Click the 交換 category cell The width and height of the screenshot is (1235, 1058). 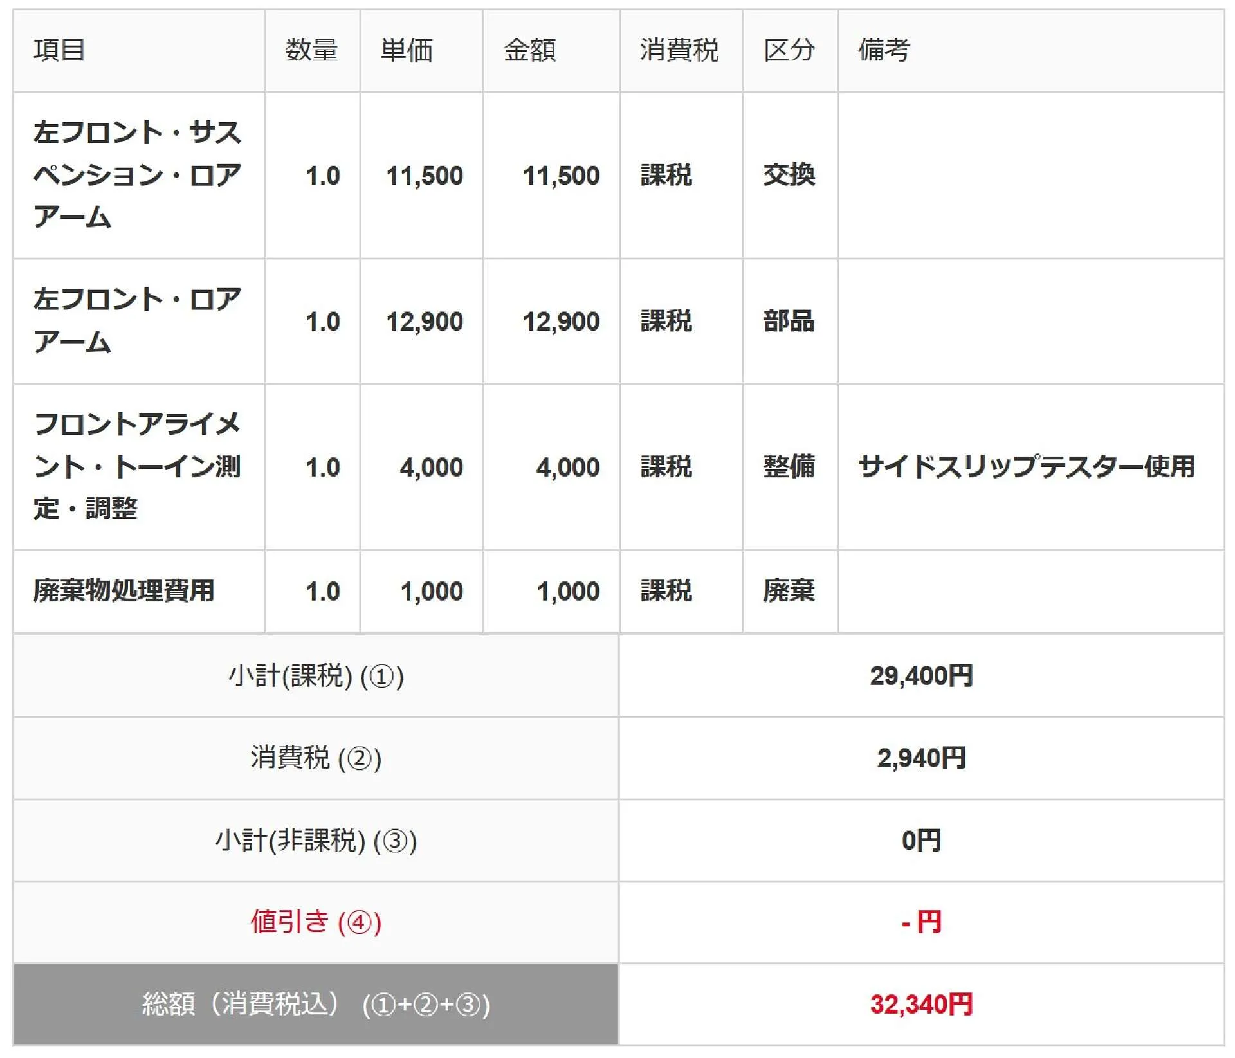tap(789, 175)
